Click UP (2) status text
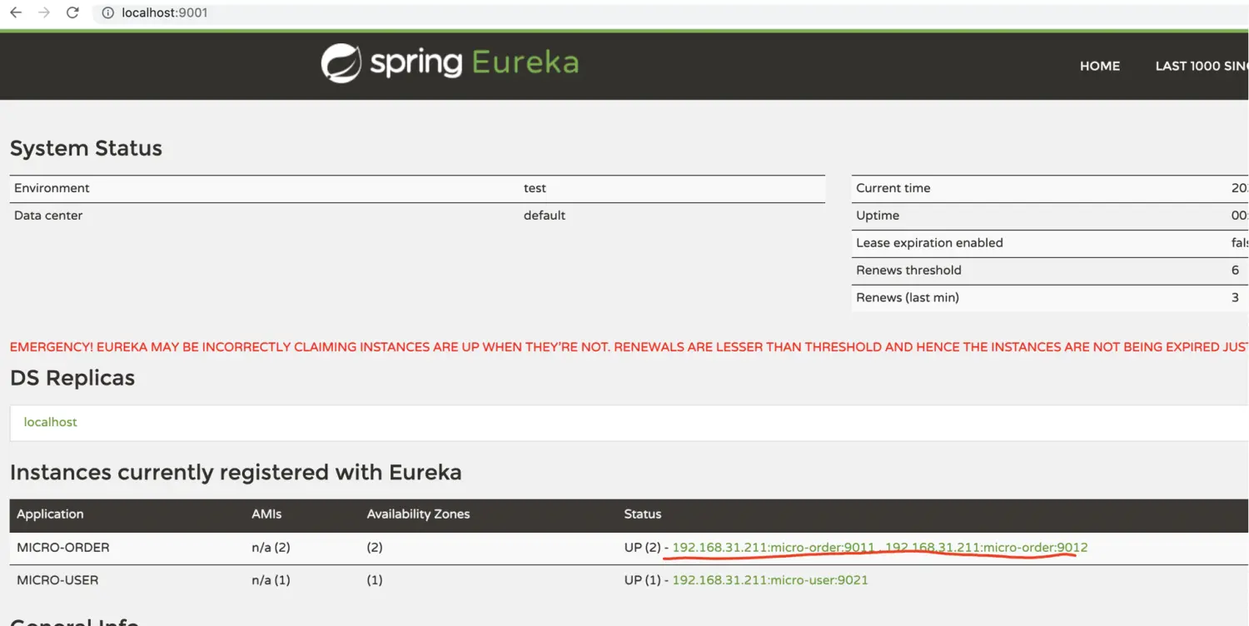Image resolution: width=1249 pixels, height=626 pixels. click(642, 548)
